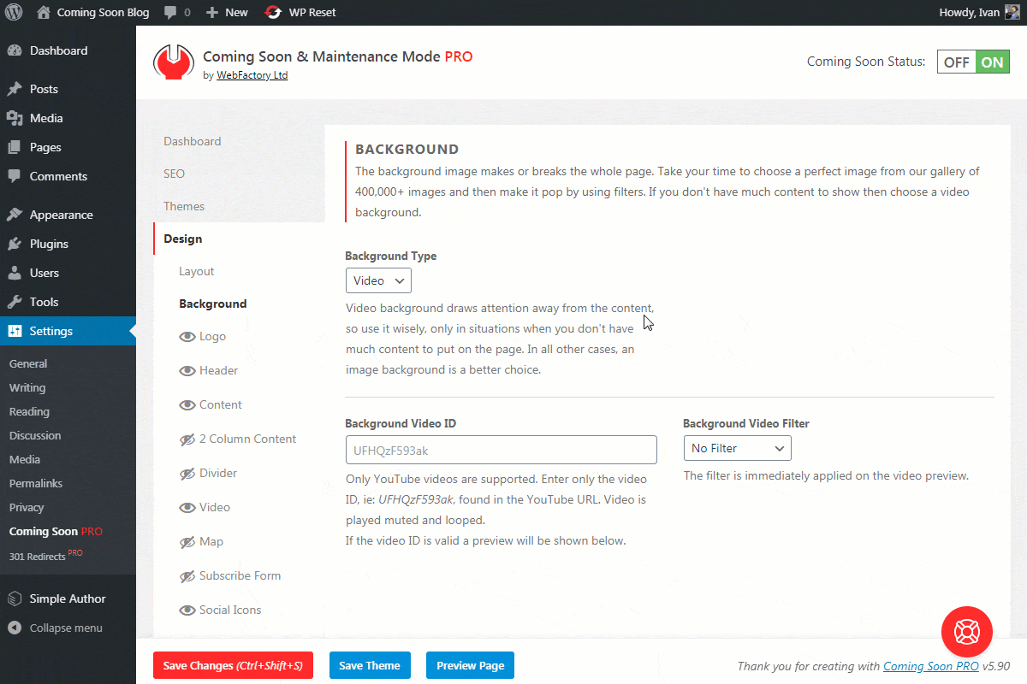Image resolution: width=1027 pixels, height=684 pixels.
Task: Click the Posts pin icon in sidebar
Action: click(15, 89)
